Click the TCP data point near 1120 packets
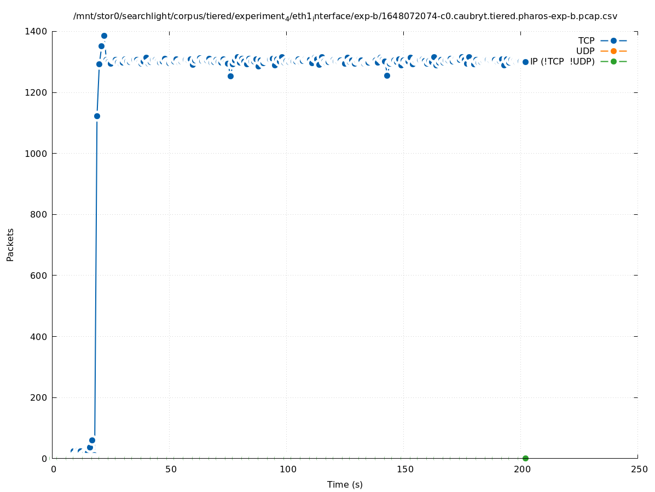This screenshot has width=655, height=492. tap(97, 116)
